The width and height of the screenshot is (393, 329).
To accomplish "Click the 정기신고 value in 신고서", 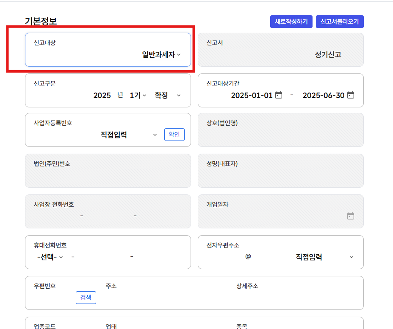I will 328,54.
